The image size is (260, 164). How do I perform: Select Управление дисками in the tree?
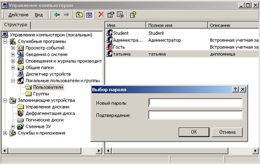(x=47, y=107)
